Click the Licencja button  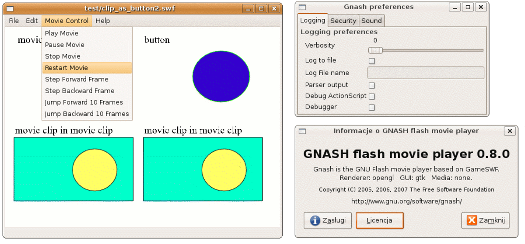pos(379,220)
